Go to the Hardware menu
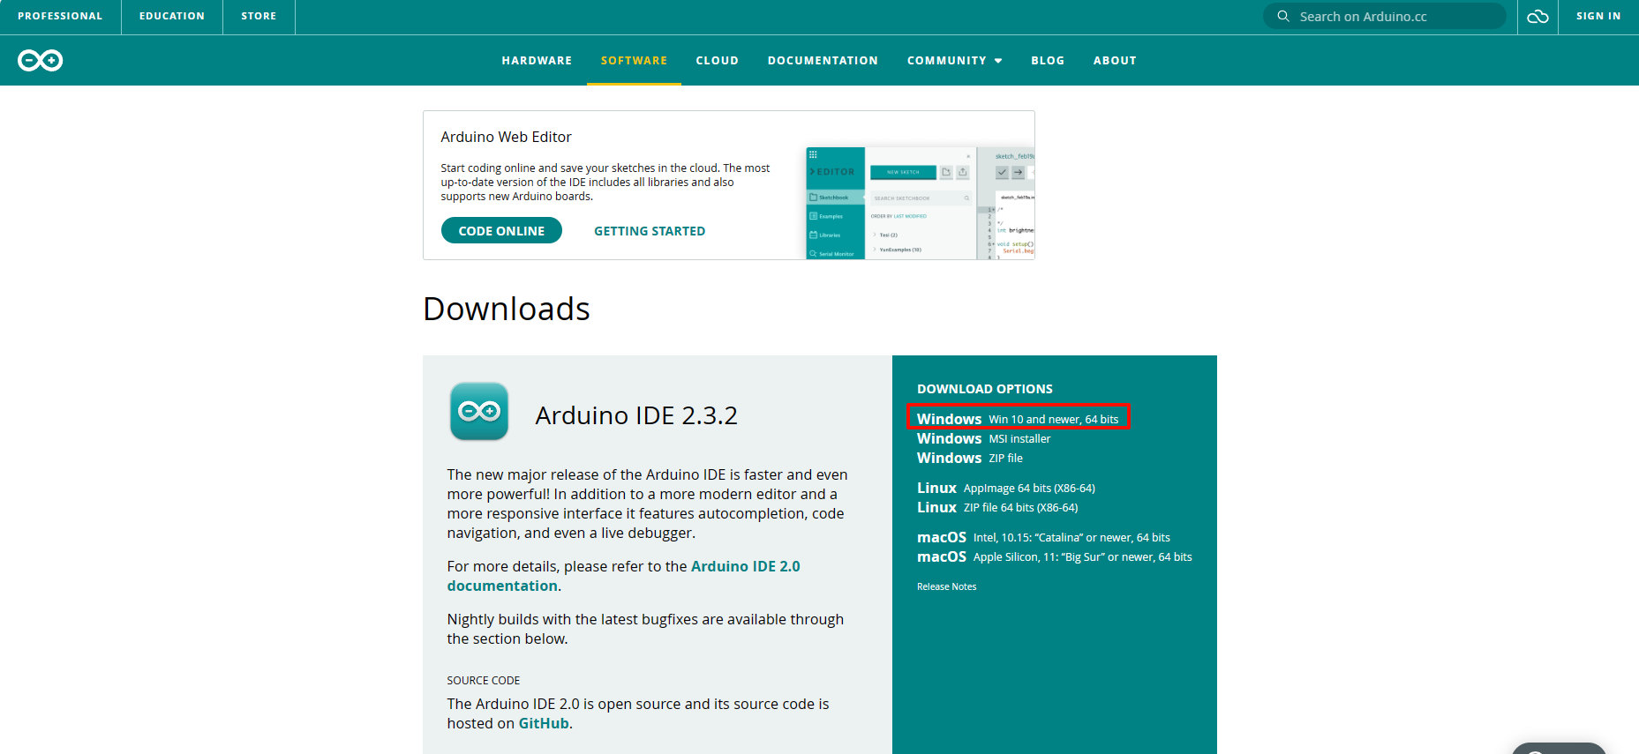The height and width of the screenshot is (754, 1639). [x=537, y=61]
